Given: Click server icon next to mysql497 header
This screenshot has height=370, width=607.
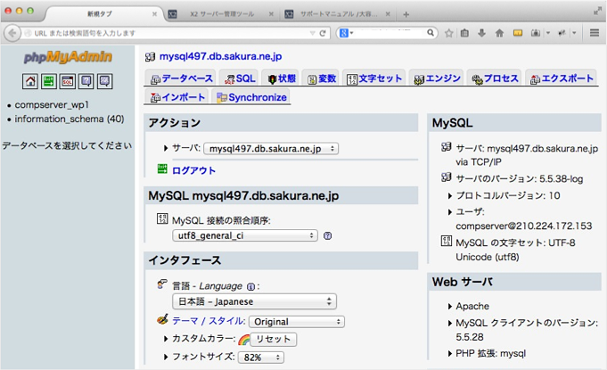Looking at the screenshot, I should 151,57.
